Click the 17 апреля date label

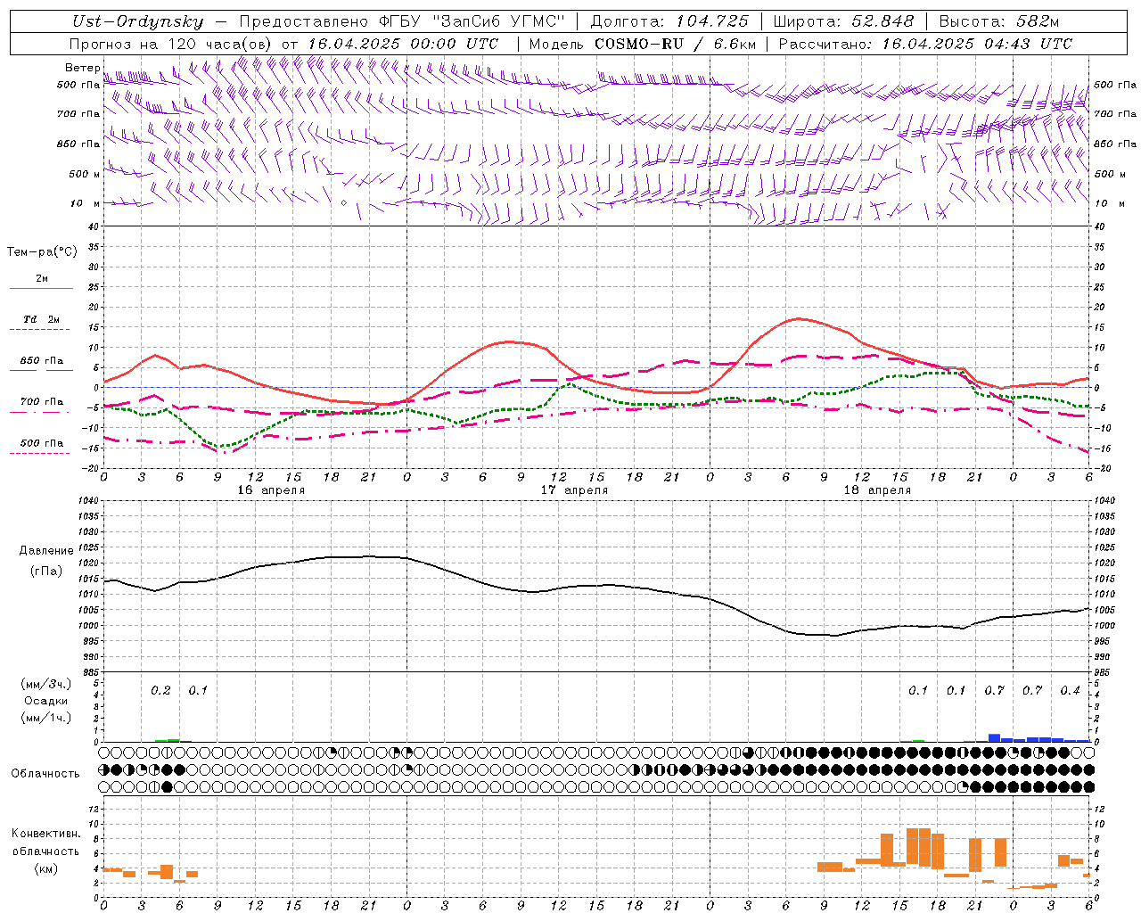(x=574, y=490)
